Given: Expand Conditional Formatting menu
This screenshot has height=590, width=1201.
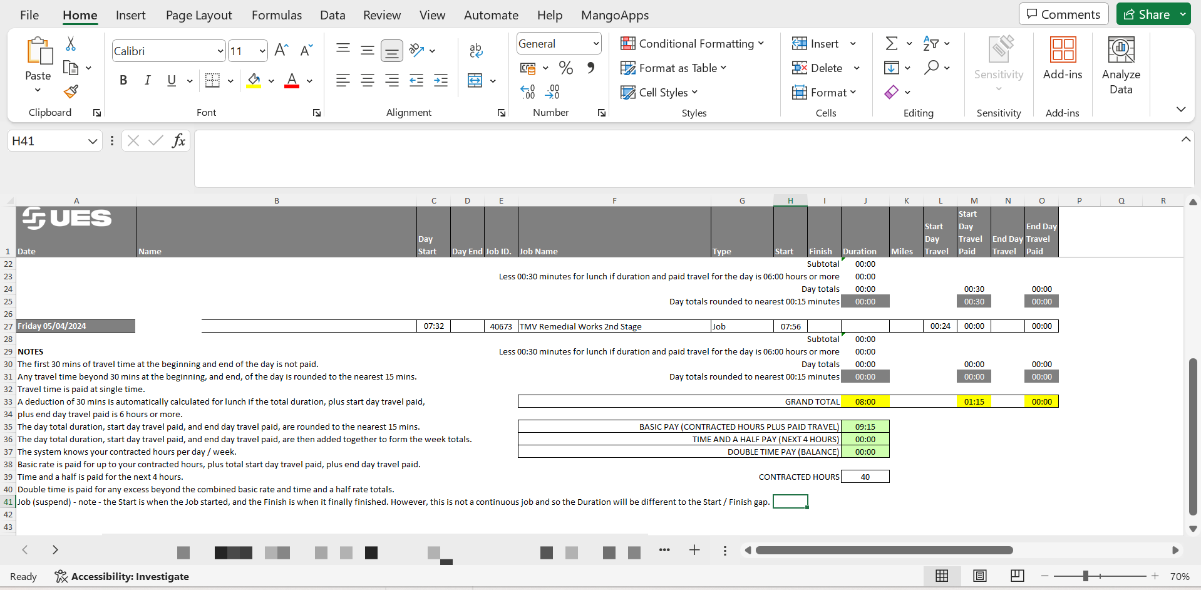Looking at the screenshot, I should click(692, 43).
